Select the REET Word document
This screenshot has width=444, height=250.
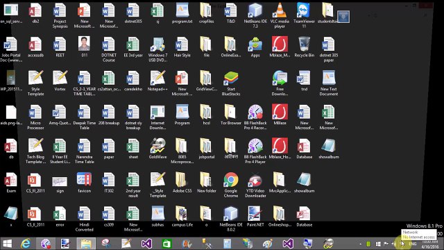[60, 44]
